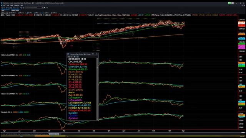The height and width of the screenshot is (138, 246).
Task: Click the add-tab icon after bottom tabs
Action: click(x=60, y=134)
